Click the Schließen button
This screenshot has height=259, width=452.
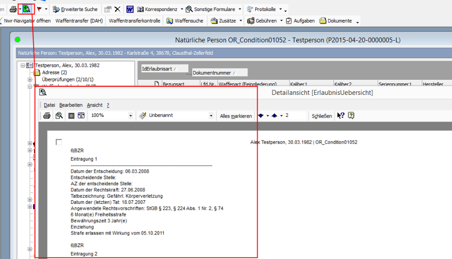pyautogui.click(x=321, y=116)
